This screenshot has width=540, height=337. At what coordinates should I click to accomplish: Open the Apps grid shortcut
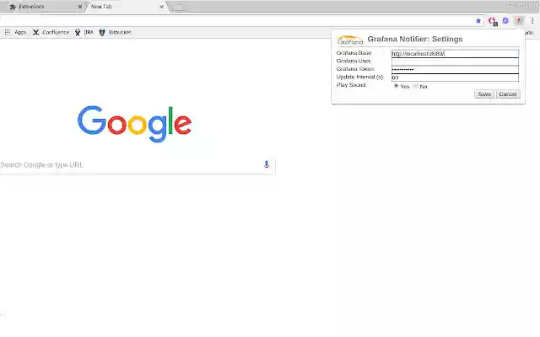15,32
